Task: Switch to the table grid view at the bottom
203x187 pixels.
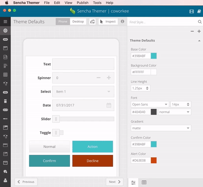Action: 144,182
